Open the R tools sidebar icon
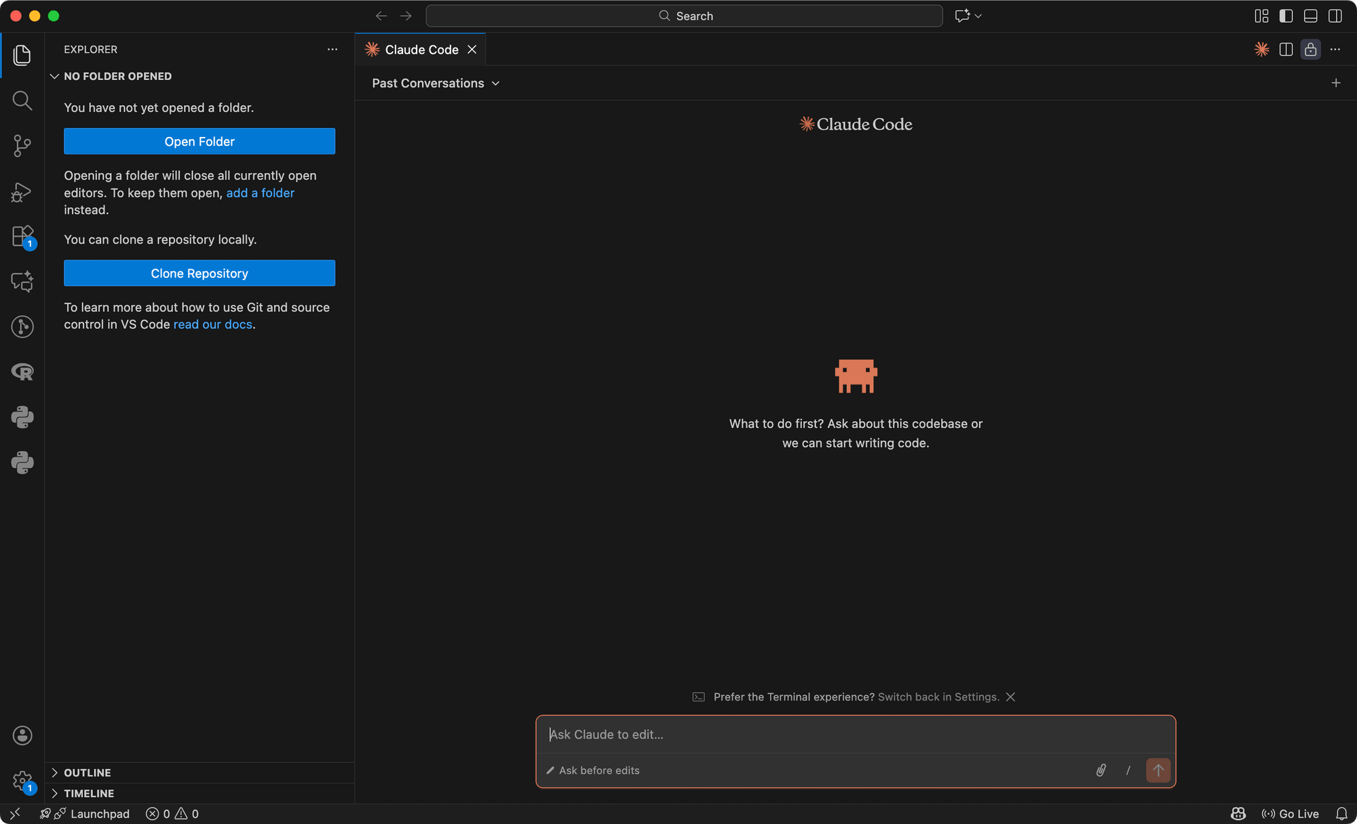The width and height of the screenshot is (1357, 824). point(22,372)
